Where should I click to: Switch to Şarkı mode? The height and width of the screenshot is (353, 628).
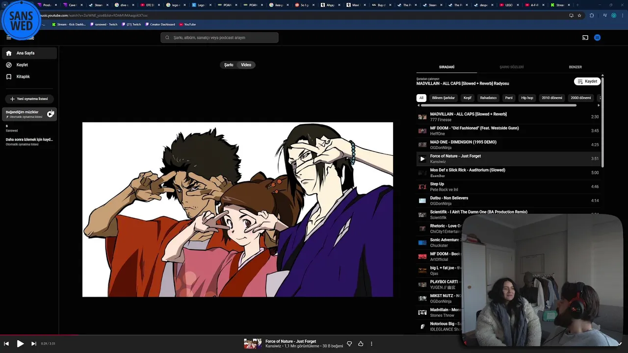[229, 65]
